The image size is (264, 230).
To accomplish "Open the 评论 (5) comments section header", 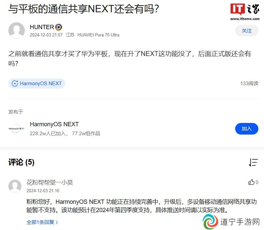I will (x=22, y=162).
